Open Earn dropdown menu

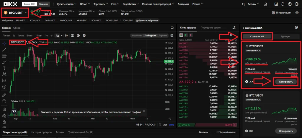(115, 4)
